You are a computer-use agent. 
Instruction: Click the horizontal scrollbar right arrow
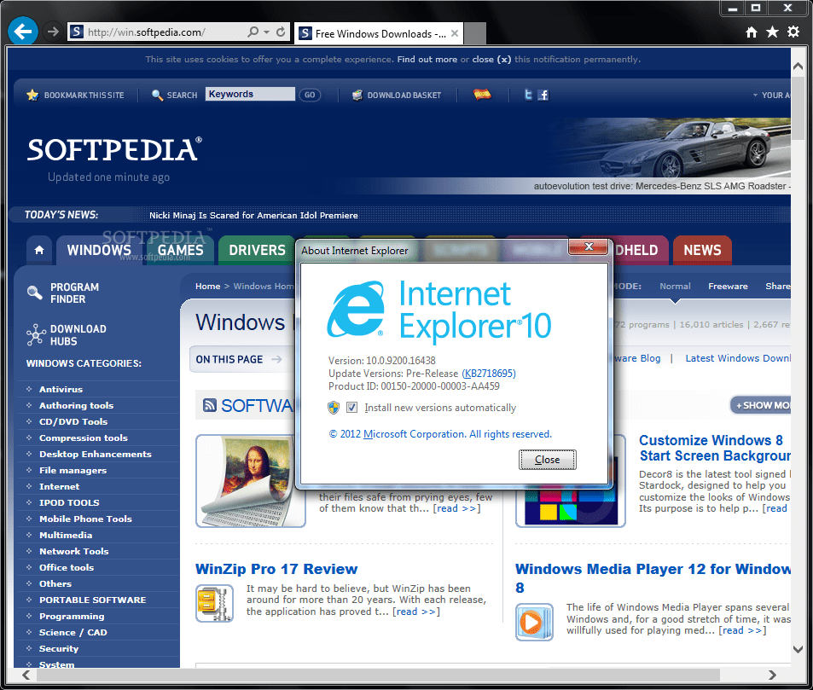pos(772,675)
